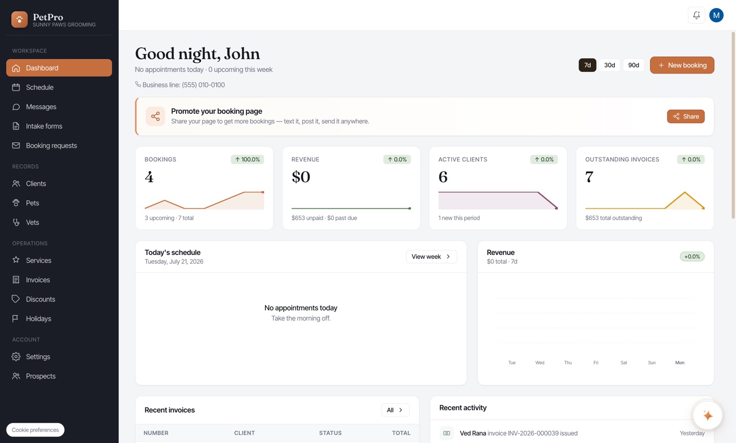Image resolution: width=736 pixels, height=443 pixels.
Task: Click '3 upcoming · 7 total' text
Action: (x=169, y=218)
